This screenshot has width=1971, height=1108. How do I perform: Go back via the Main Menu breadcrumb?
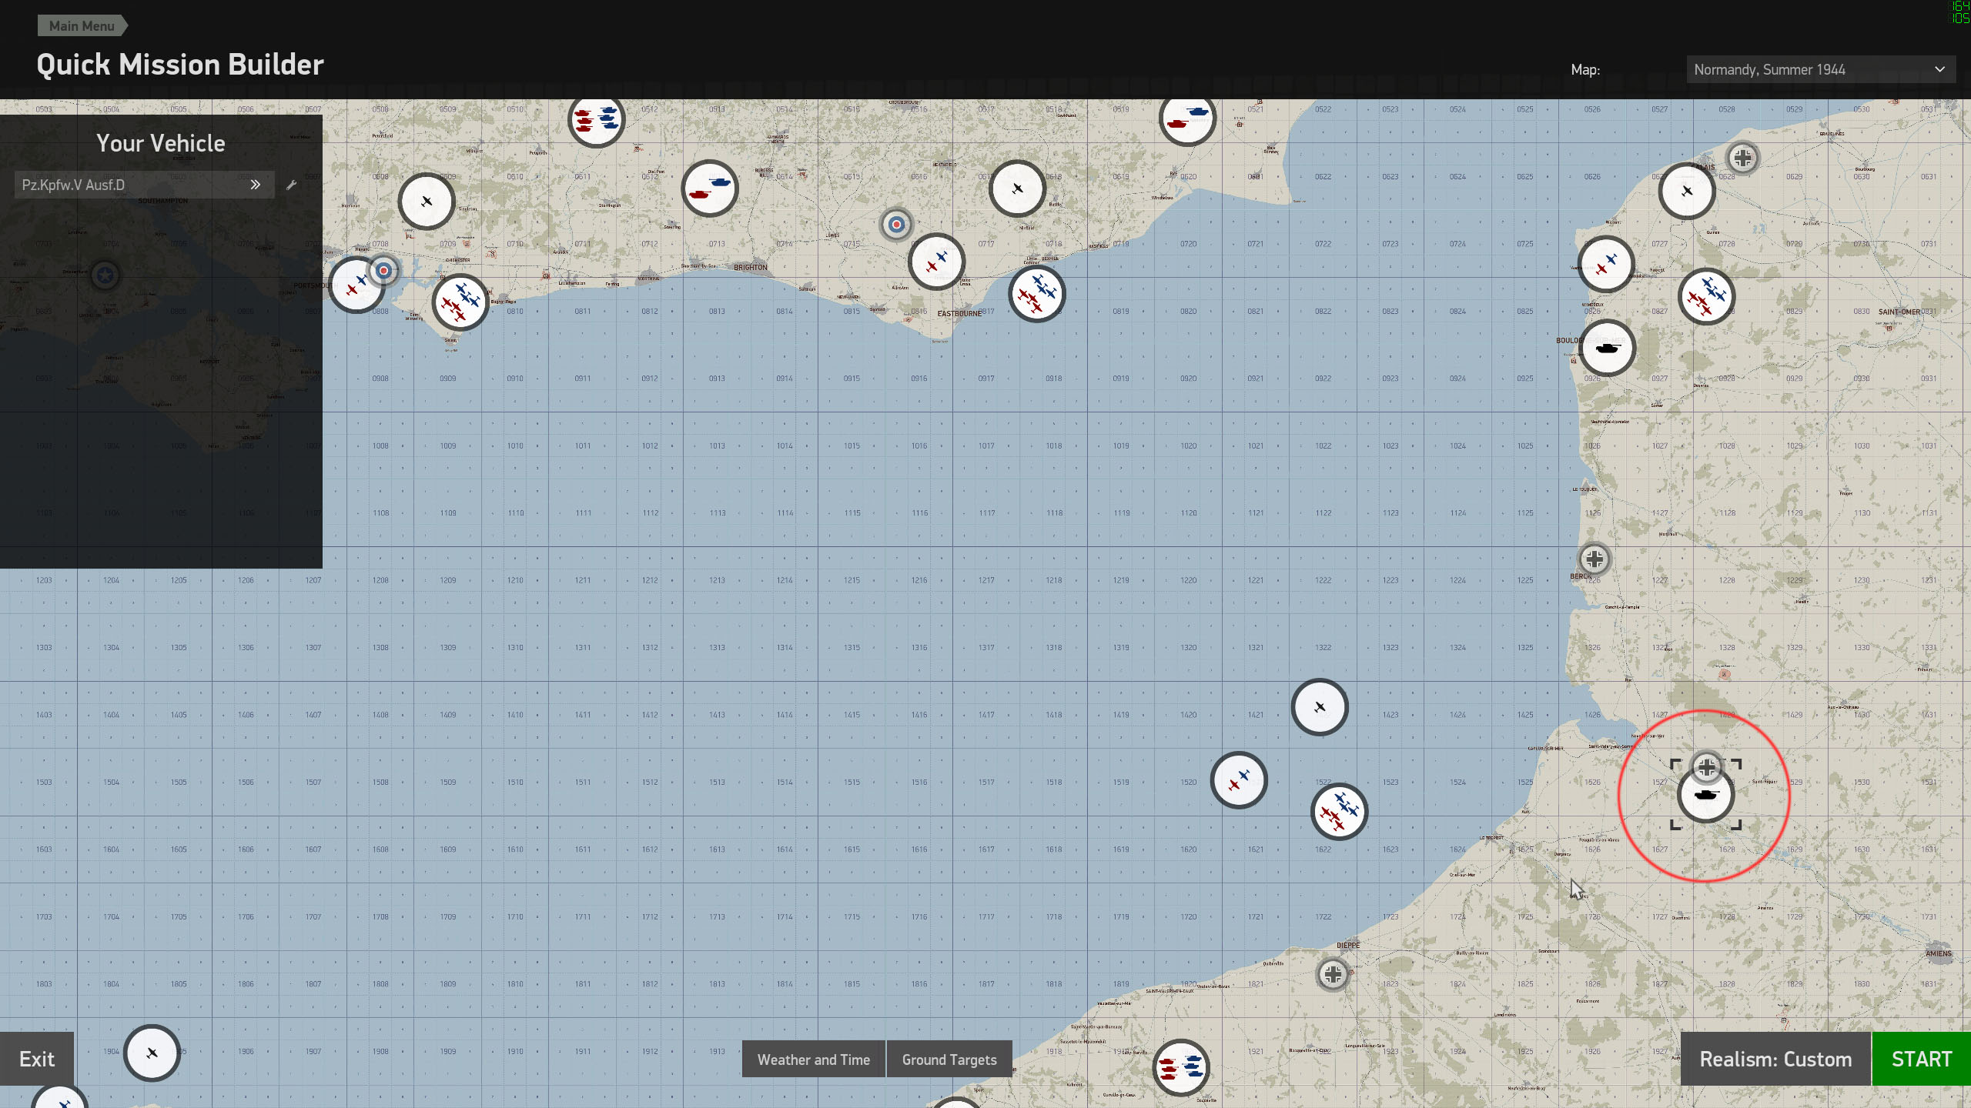coord(82,25)
